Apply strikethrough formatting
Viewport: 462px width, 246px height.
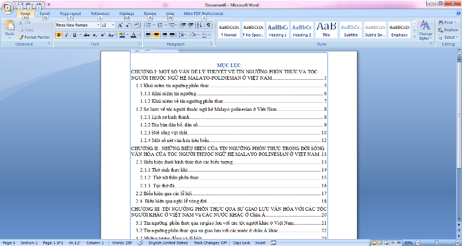85,35
